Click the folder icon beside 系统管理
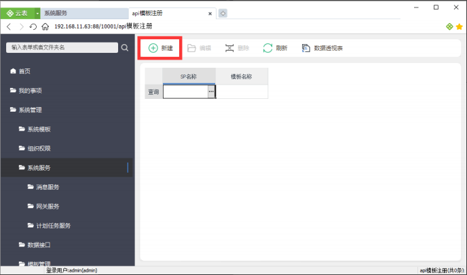 click(13, 110)
